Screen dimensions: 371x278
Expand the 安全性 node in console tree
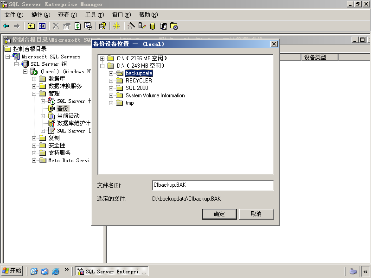click(34, 145)
